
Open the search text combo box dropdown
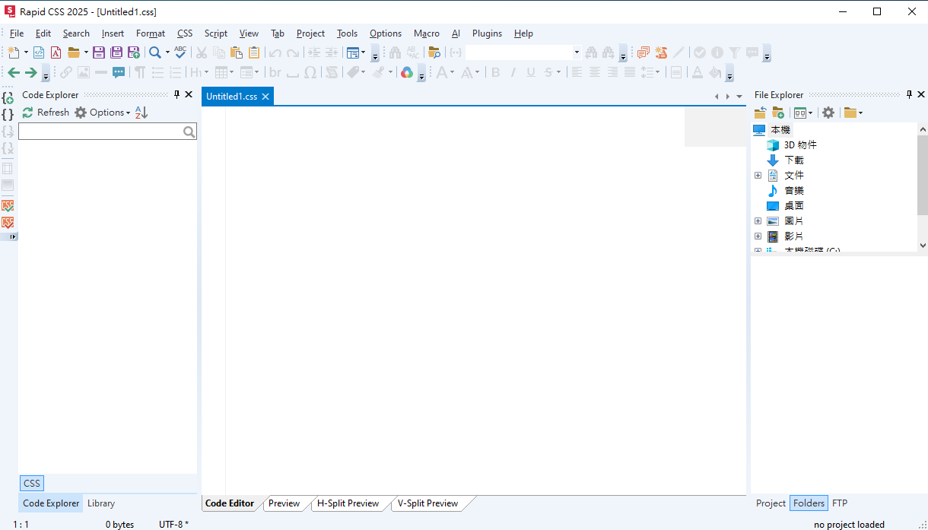[x=577, y=52]
